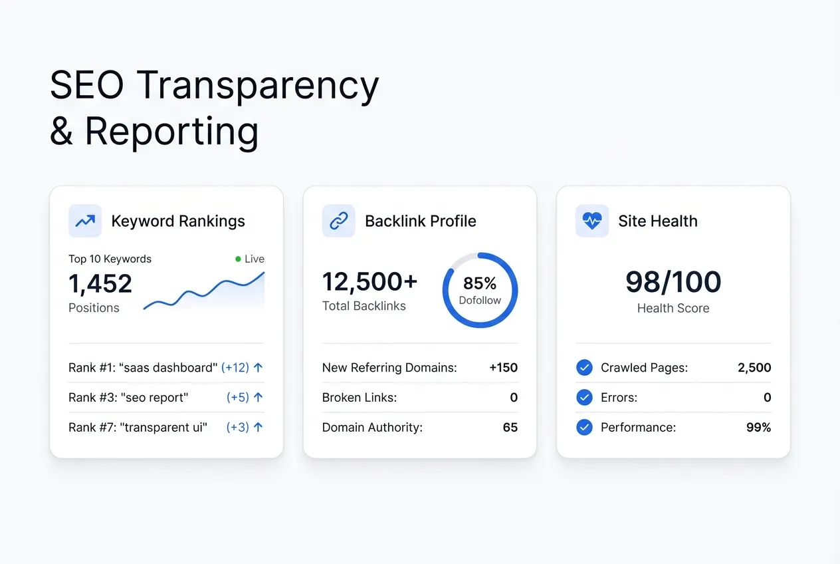The image size is (840, 564).
Task: Click the 85% Dofollow progress ring
Action: coord(480,290)
